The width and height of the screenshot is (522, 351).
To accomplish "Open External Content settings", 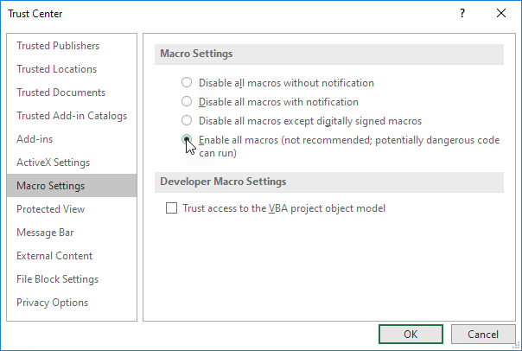I will [x=54, y=256].
